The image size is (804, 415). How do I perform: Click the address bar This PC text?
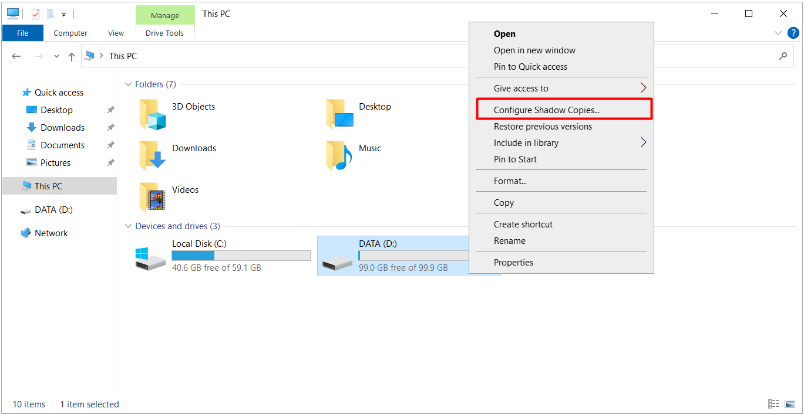click(x=123, y=56)
